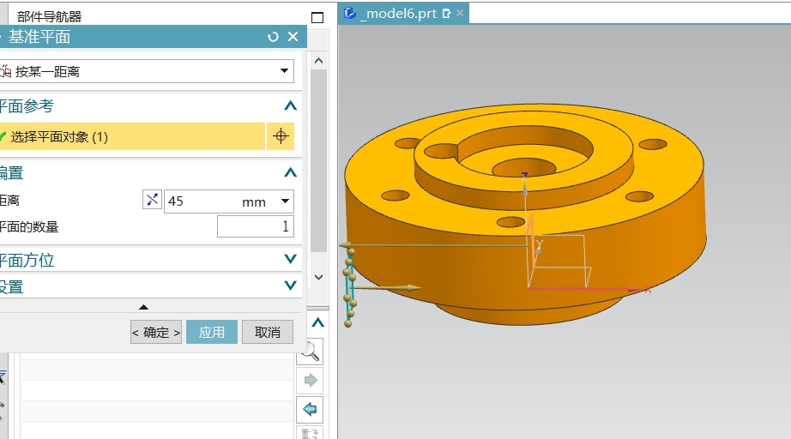Close the 基准平面 dialog
This screenshot has height=439, width=791.
pos(293,37)
